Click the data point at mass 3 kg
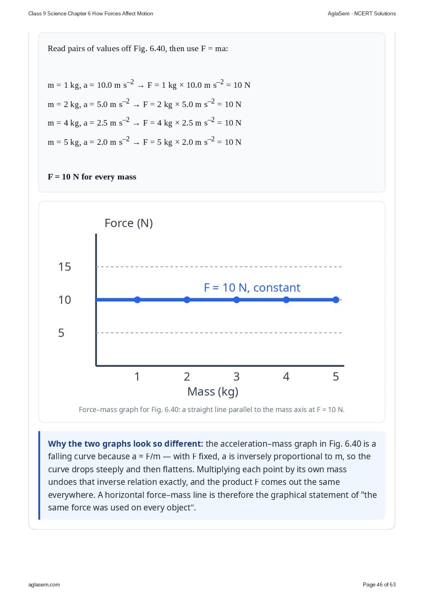 pos(236,300)
